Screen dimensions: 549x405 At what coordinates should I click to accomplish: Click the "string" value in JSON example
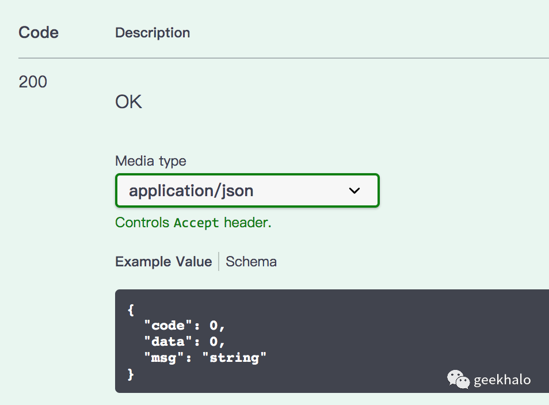click(x=238, y=358)
